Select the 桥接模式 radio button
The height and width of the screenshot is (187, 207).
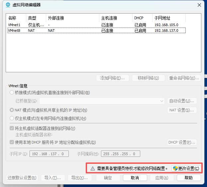click(x=12, y=93)
